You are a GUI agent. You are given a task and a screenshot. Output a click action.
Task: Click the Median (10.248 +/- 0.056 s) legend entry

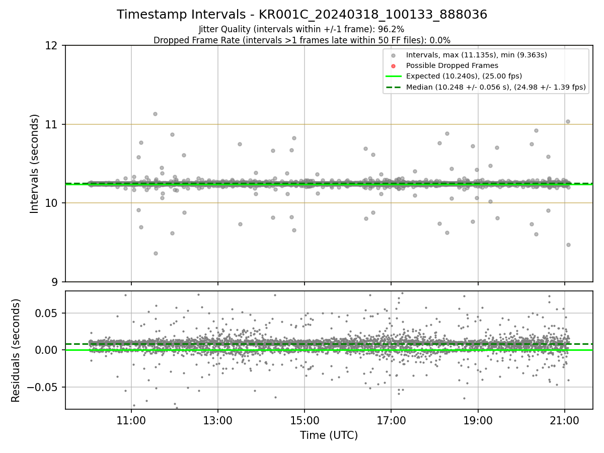pos(496,87)
